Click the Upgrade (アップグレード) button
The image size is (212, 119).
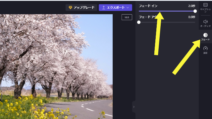(x=81, y=8)
